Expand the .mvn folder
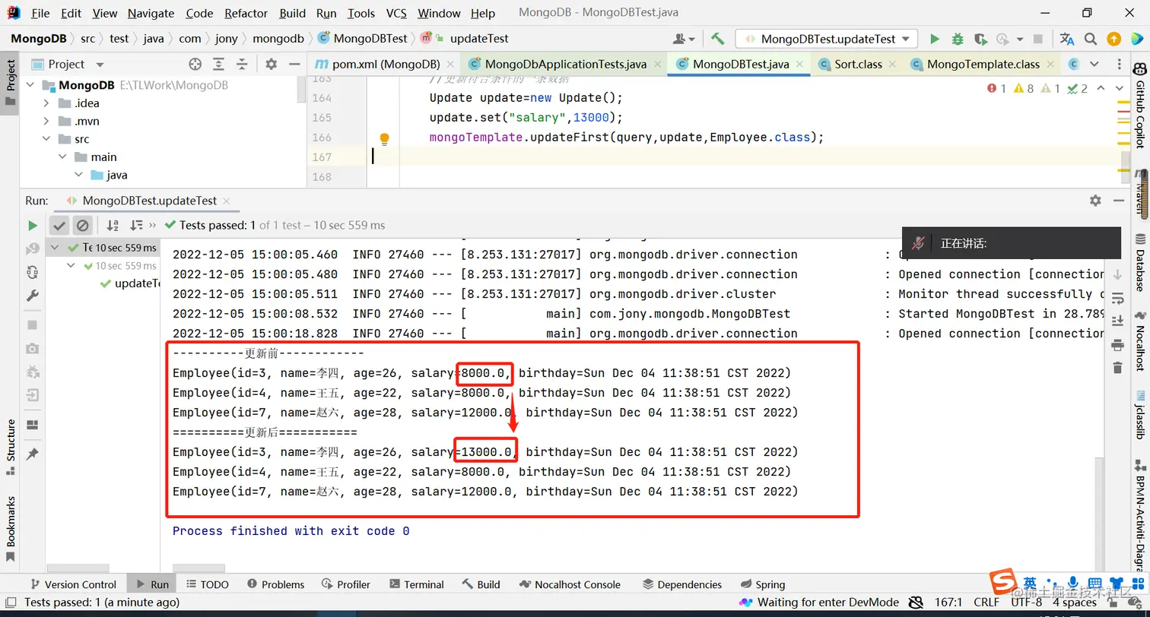Viewport: 1150px width, 617px height. point(46,122)
